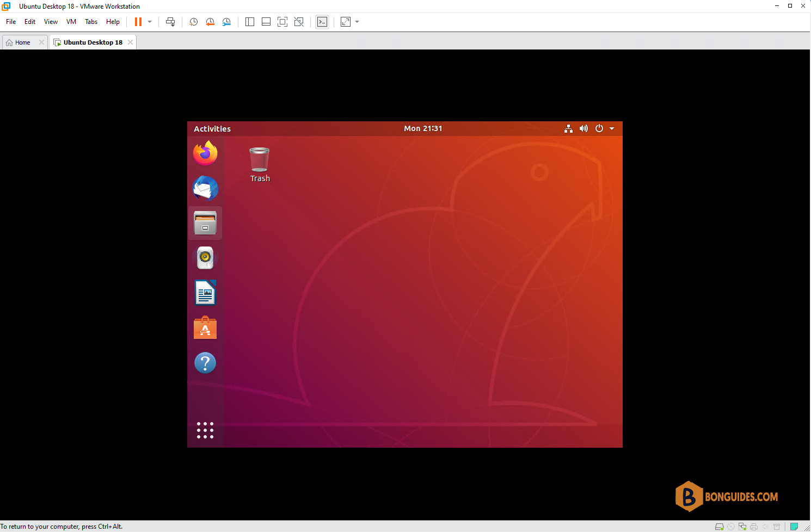Pause the virtual machine with the orange pause button
This screenshot has height=532, width=811.
point(138,22)
